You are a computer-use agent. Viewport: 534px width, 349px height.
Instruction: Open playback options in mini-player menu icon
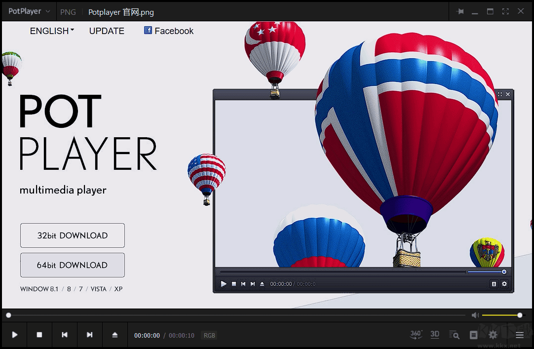(494, 284)
